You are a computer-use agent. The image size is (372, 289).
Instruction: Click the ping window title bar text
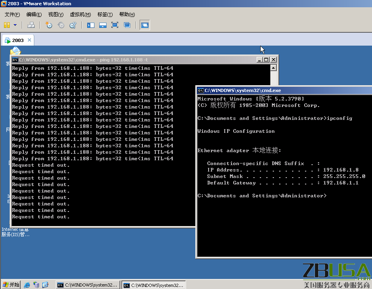coord(84,60)
